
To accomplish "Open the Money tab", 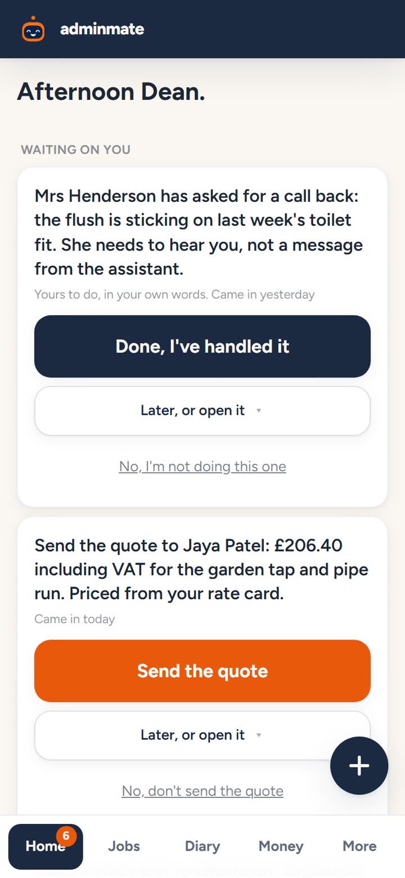I will point(281,846).
